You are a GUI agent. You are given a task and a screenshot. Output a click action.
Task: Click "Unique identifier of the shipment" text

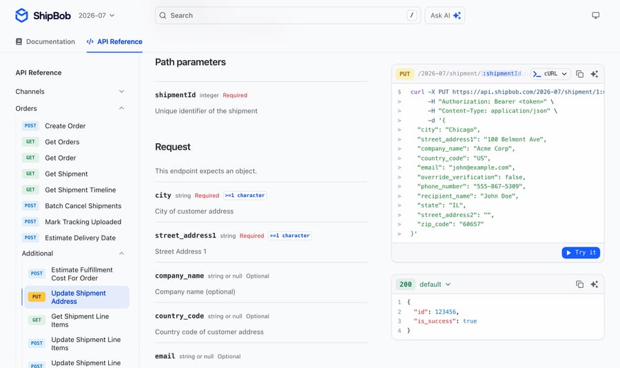pyautogui.click(x=206, y=111)
